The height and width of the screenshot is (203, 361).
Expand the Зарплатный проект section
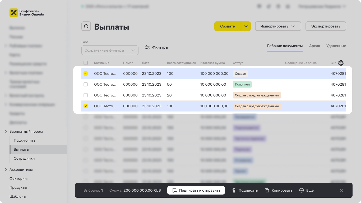tap(6, 131)
